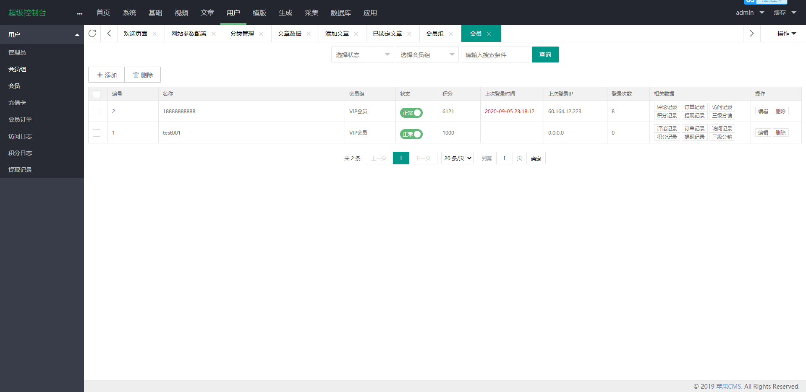Click the page number input next to 到第

pos(504,158)
